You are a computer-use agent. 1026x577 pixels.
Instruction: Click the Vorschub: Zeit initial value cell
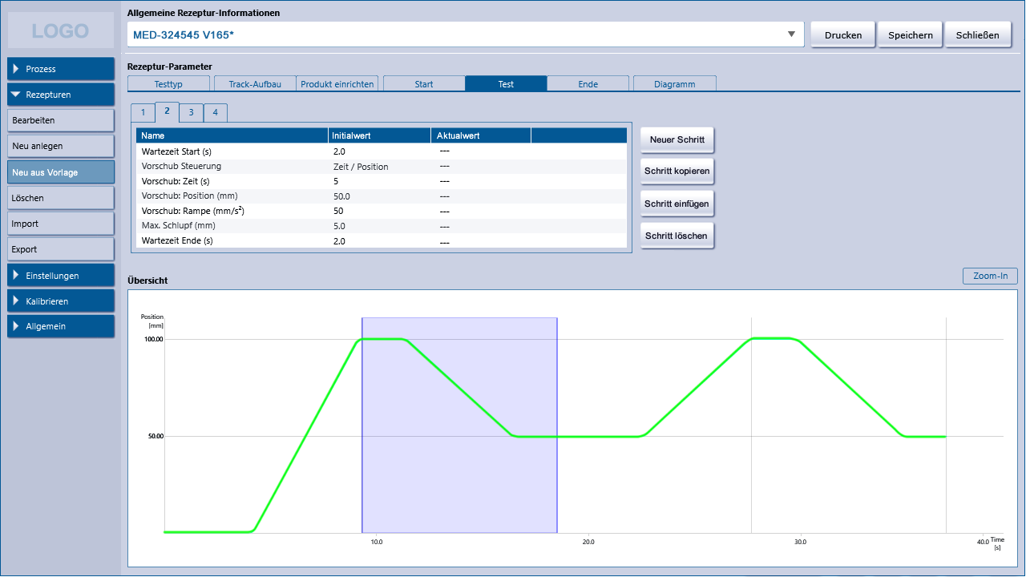[379, 181]
